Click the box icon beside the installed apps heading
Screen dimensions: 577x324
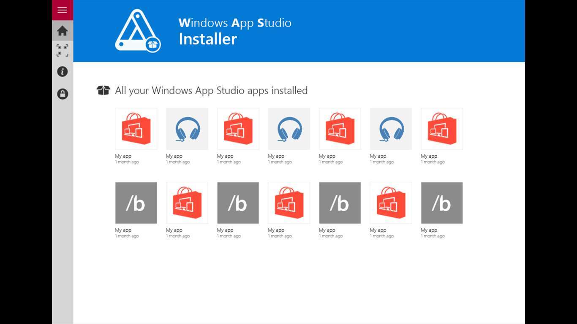click(103, 90)
